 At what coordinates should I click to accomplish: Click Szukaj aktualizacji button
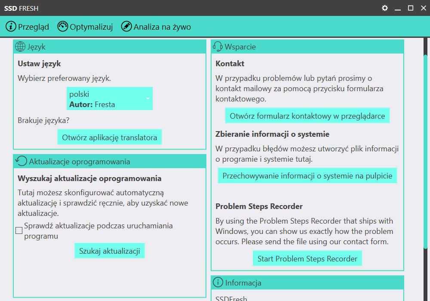pyautogui.click(x=109, y=251)
